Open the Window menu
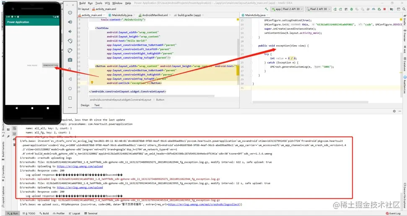407x216 pixels. tap(117, 3)
